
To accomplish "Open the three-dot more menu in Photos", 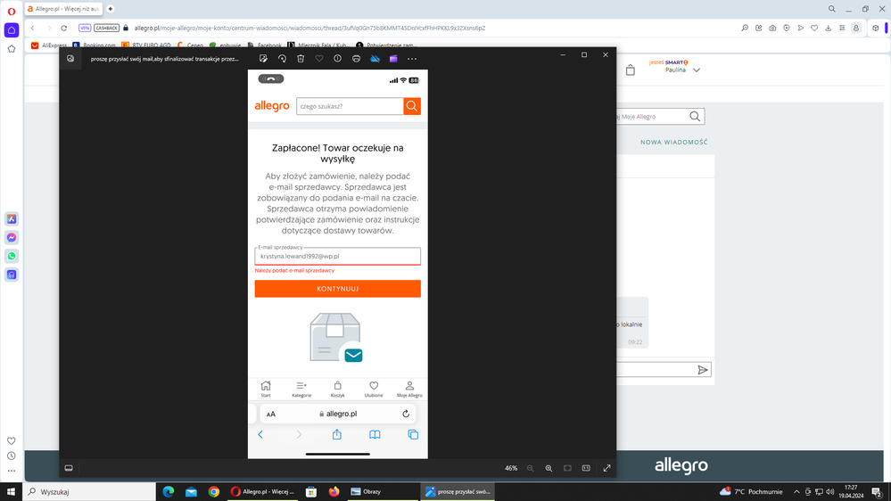I will 412,59.
